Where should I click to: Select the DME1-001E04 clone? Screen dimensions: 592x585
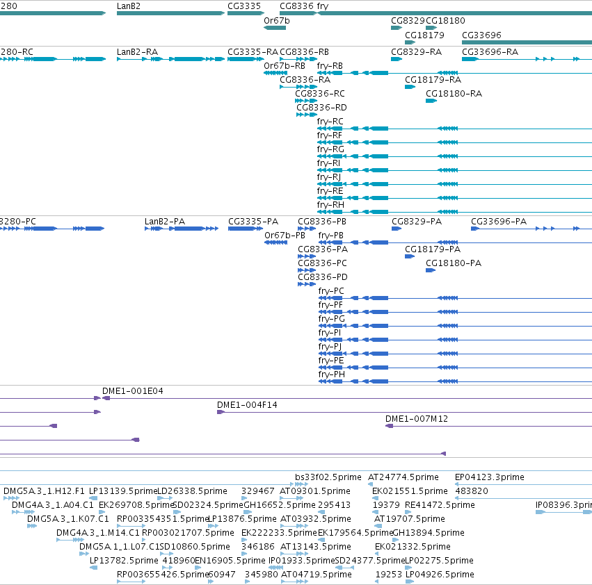point(347,398)
